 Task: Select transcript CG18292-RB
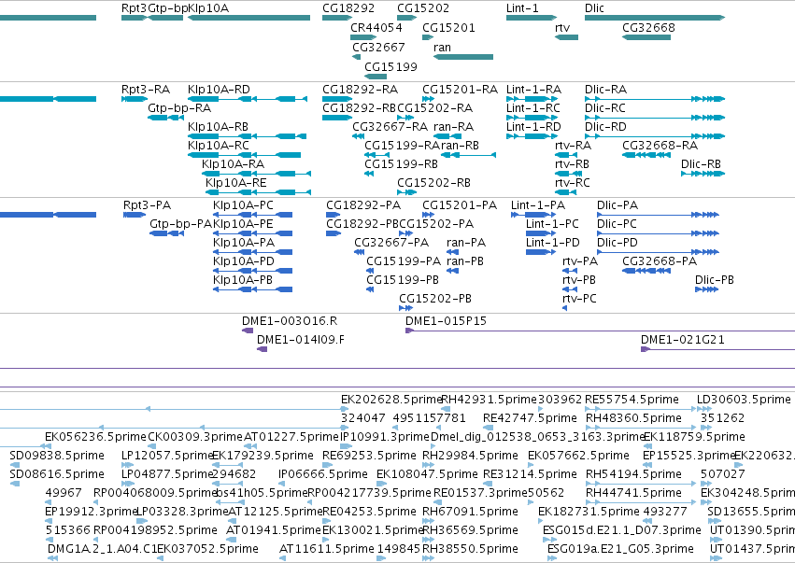pyautogui.click(x=337, y=118)
